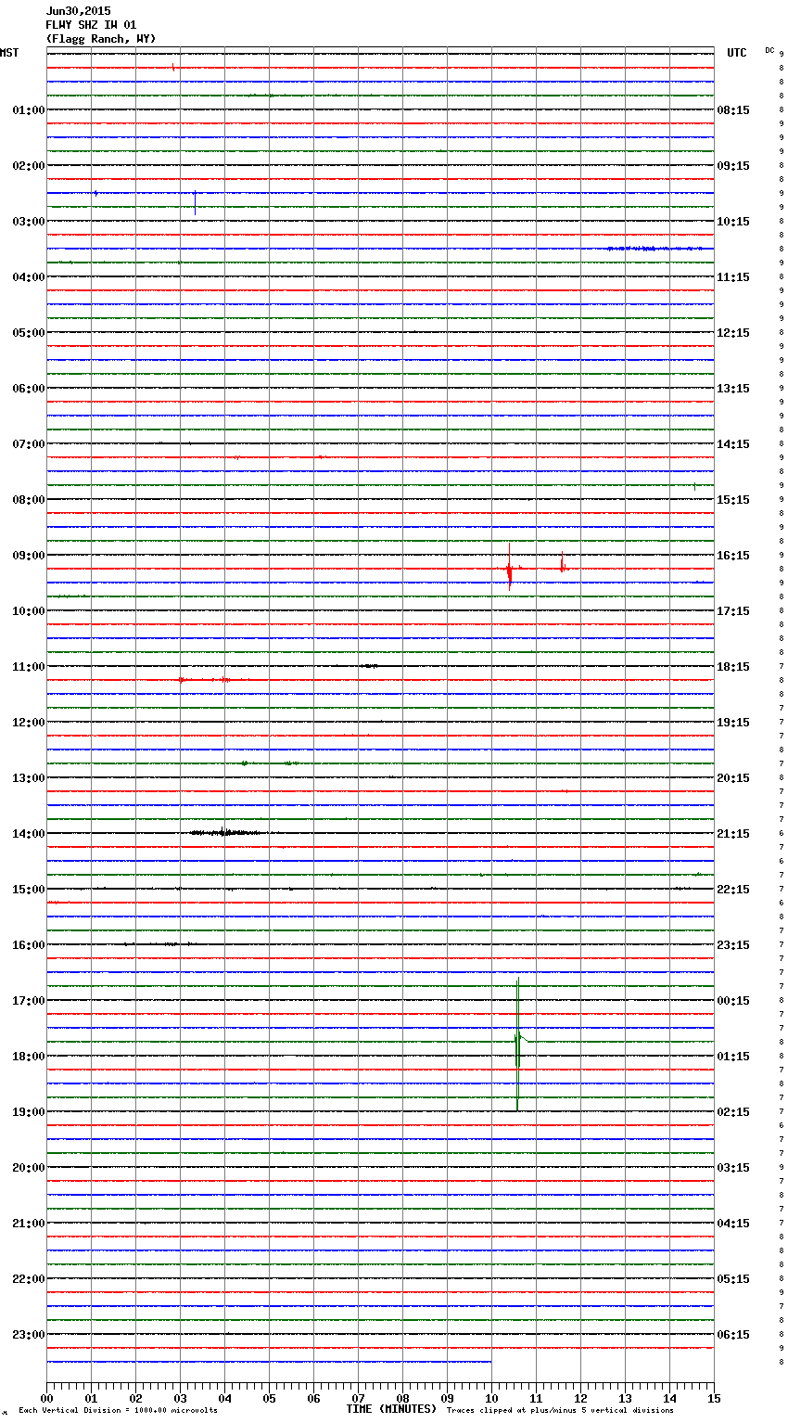Click the end of the final blue trace

click(490, 1362)
